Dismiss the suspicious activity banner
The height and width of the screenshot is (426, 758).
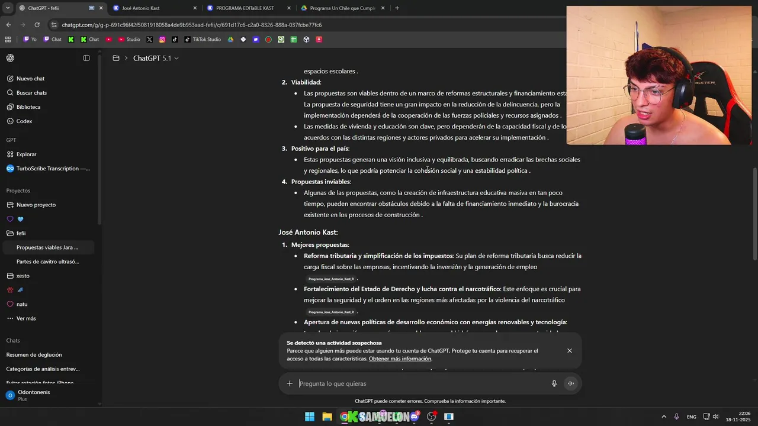click(x=570, y=351)
